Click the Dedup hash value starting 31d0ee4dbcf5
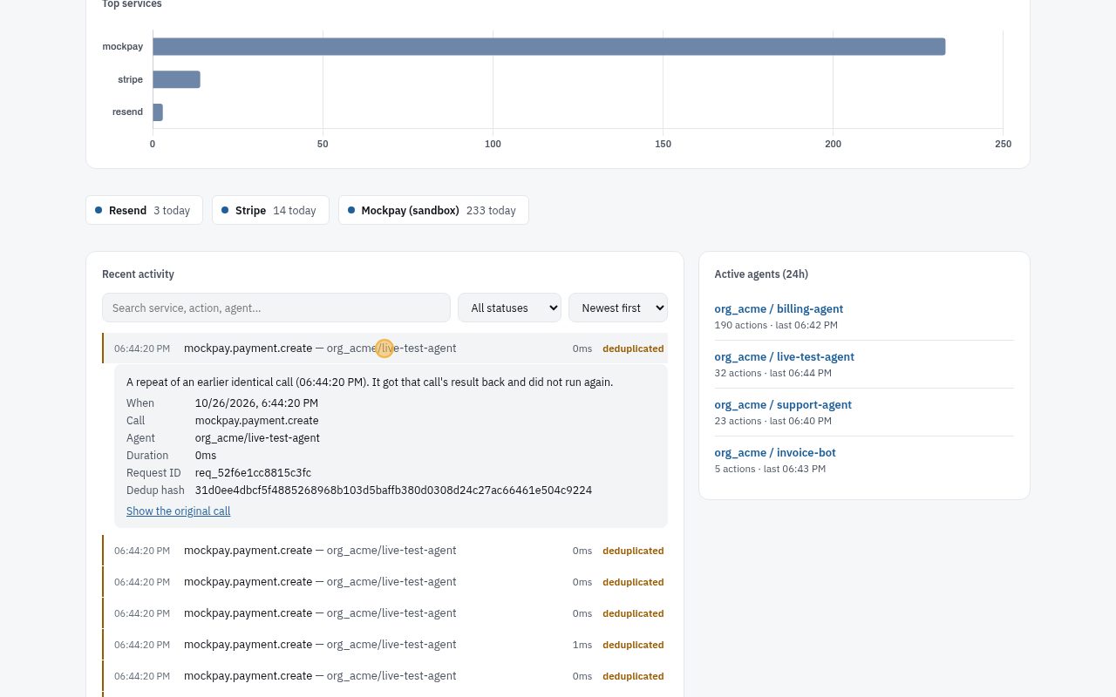This screenshot has height=697, width=1116. [x=393, y=491]
